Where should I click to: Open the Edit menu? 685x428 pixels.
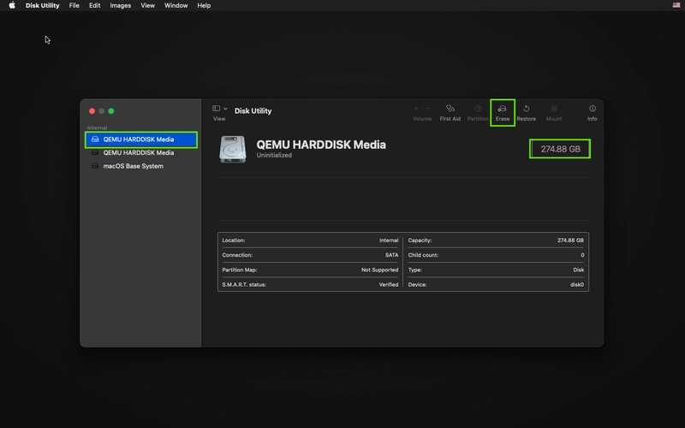tap(95, 5)
